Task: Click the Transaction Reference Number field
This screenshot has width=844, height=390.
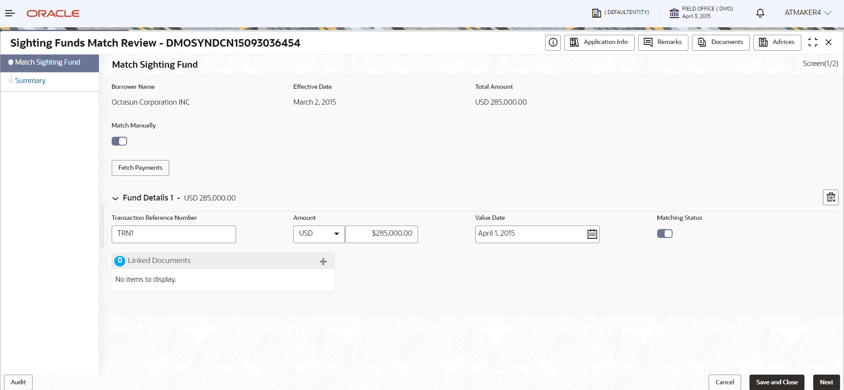Action: (x=174, y=234)
